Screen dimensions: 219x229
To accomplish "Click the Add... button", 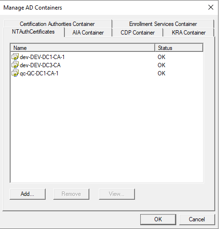I will point(27,194).
